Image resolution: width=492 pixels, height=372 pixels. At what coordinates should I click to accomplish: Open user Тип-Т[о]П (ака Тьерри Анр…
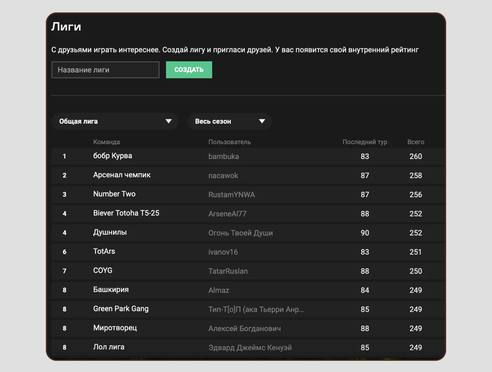[x=256, y=309]
